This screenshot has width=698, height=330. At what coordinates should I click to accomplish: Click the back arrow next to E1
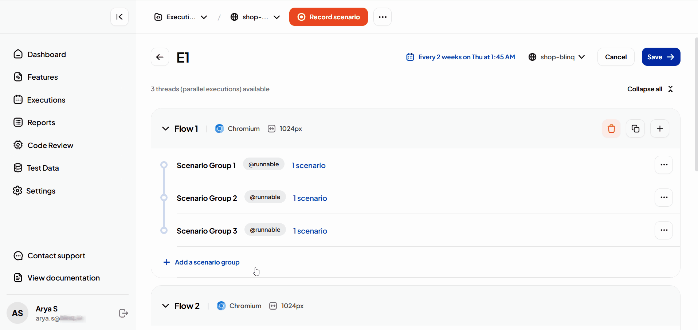coord(160,57)
